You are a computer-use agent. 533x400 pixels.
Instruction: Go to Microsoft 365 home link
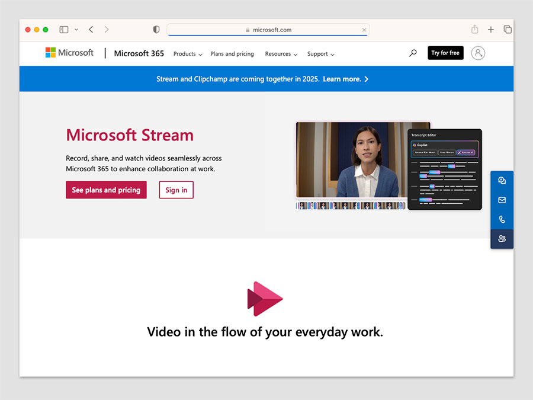139,53
